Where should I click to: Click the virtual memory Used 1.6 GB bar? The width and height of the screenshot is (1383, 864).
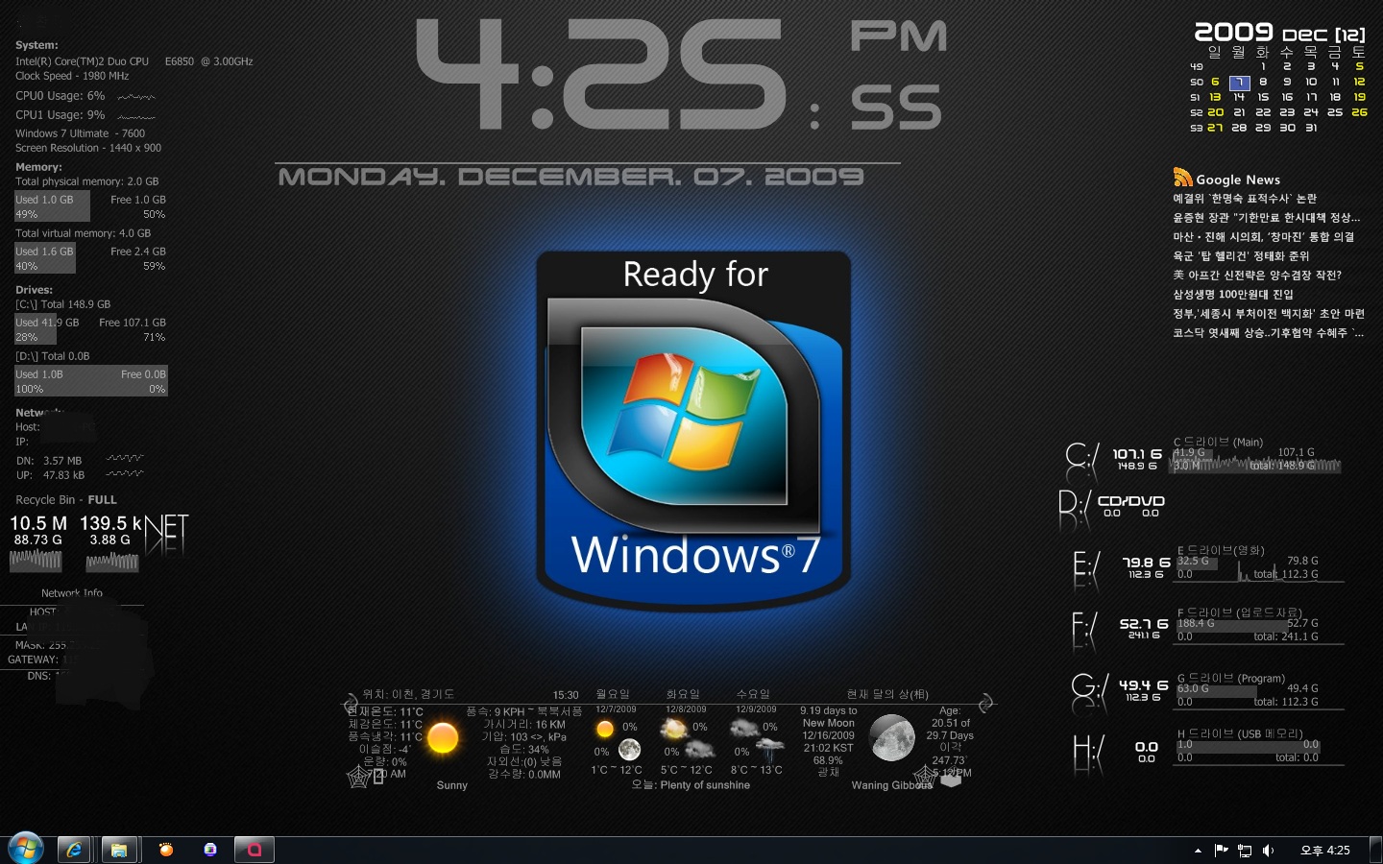[x=45, y=258]
